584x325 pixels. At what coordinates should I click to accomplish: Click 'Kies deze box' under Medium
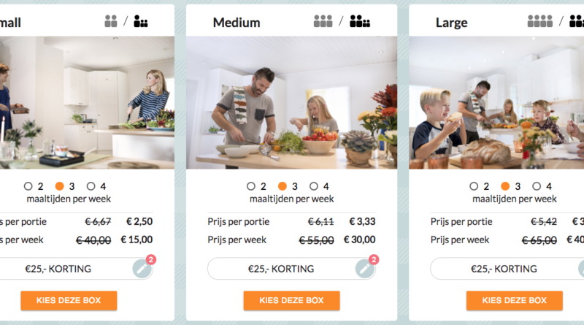point(292,300)
